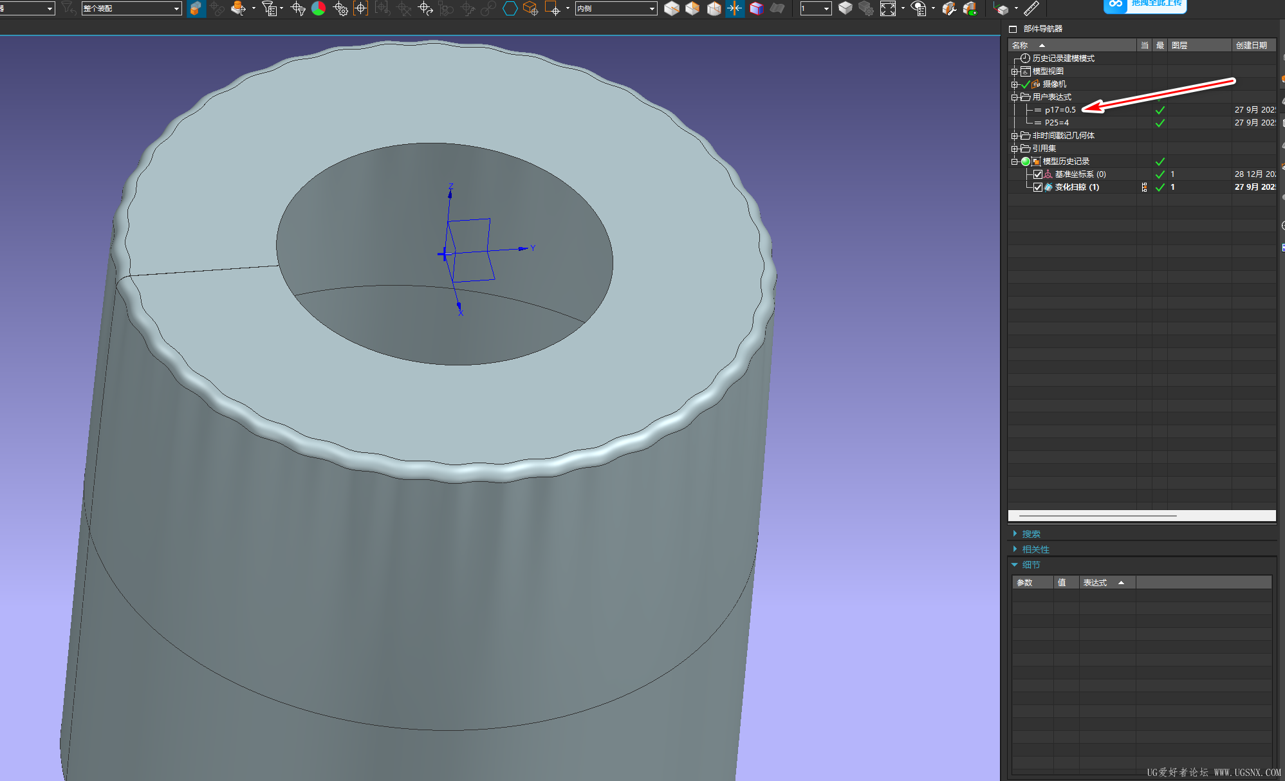Open the 内侧 selection dropdown
1285x781 pixels.
point(652,8)
